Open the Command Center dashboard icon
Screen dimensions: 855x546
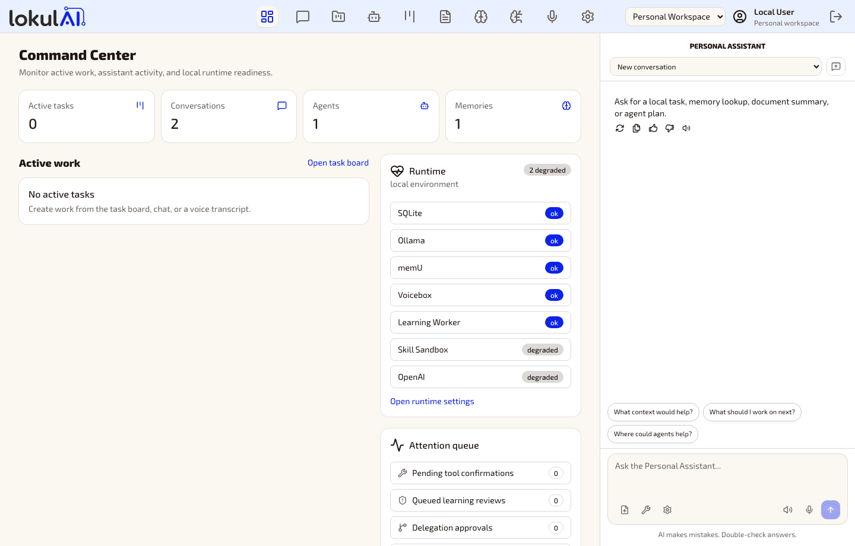[267, 17]
